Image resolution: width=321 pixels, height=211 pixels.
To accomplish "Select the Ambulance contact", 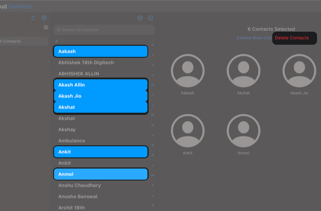I will coord(101,141).
